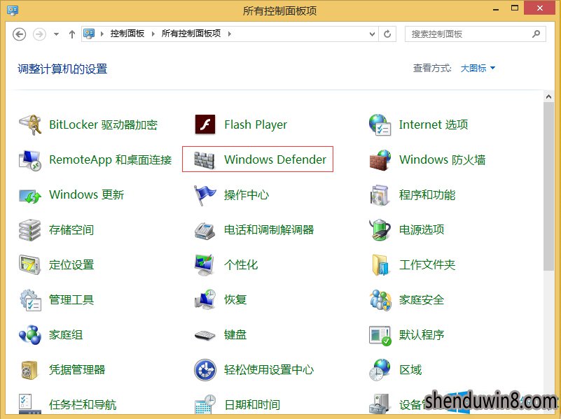Viewport: 561px width, 419px height.
Task: Click the 电源选项 text link
Action: 422,229
